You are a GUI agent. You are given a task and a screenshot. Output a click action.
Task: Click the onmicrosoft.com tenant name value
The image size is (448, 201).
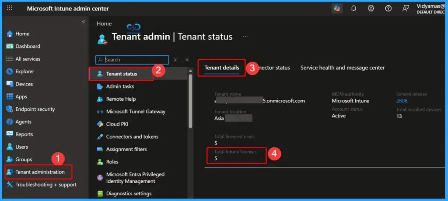pos(259,101)
